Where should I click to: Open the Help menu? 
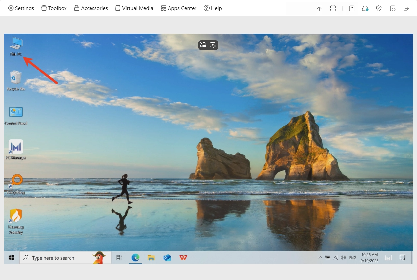213,8
